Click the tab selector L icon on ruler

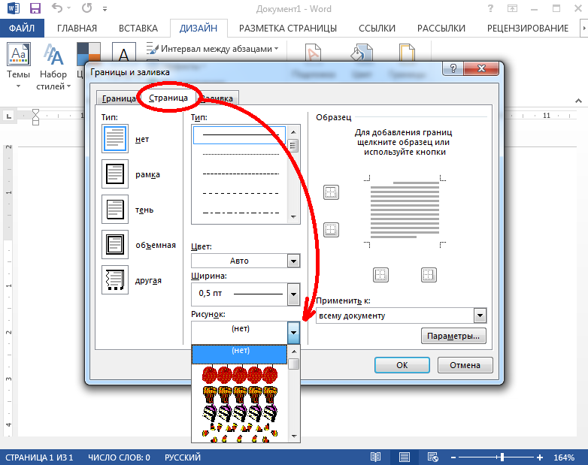(9, 116)
